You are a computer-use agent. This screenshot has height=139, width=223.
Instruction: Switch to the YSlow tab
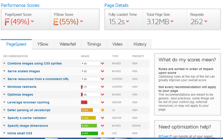[43, 44]
